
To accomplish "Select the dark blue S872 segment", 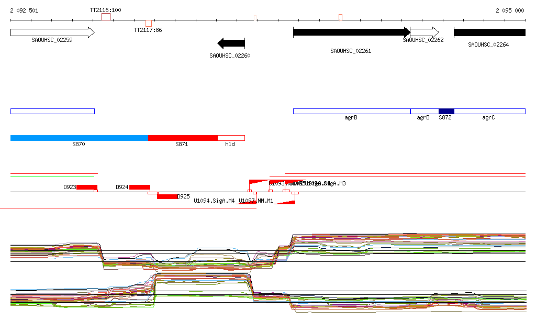I will pyautogui.click(x=446, y=111).
